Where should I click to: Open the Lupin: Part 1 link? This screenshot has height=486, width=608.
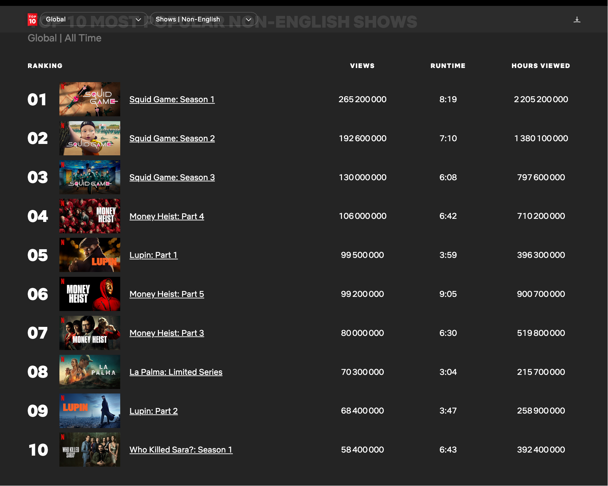pos(154,255)
